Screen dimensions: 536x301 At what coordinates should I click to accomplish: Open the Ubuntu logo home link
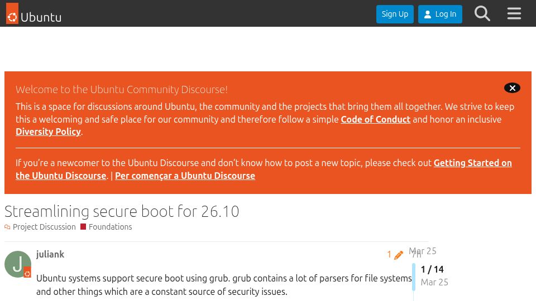pos(33,13)
